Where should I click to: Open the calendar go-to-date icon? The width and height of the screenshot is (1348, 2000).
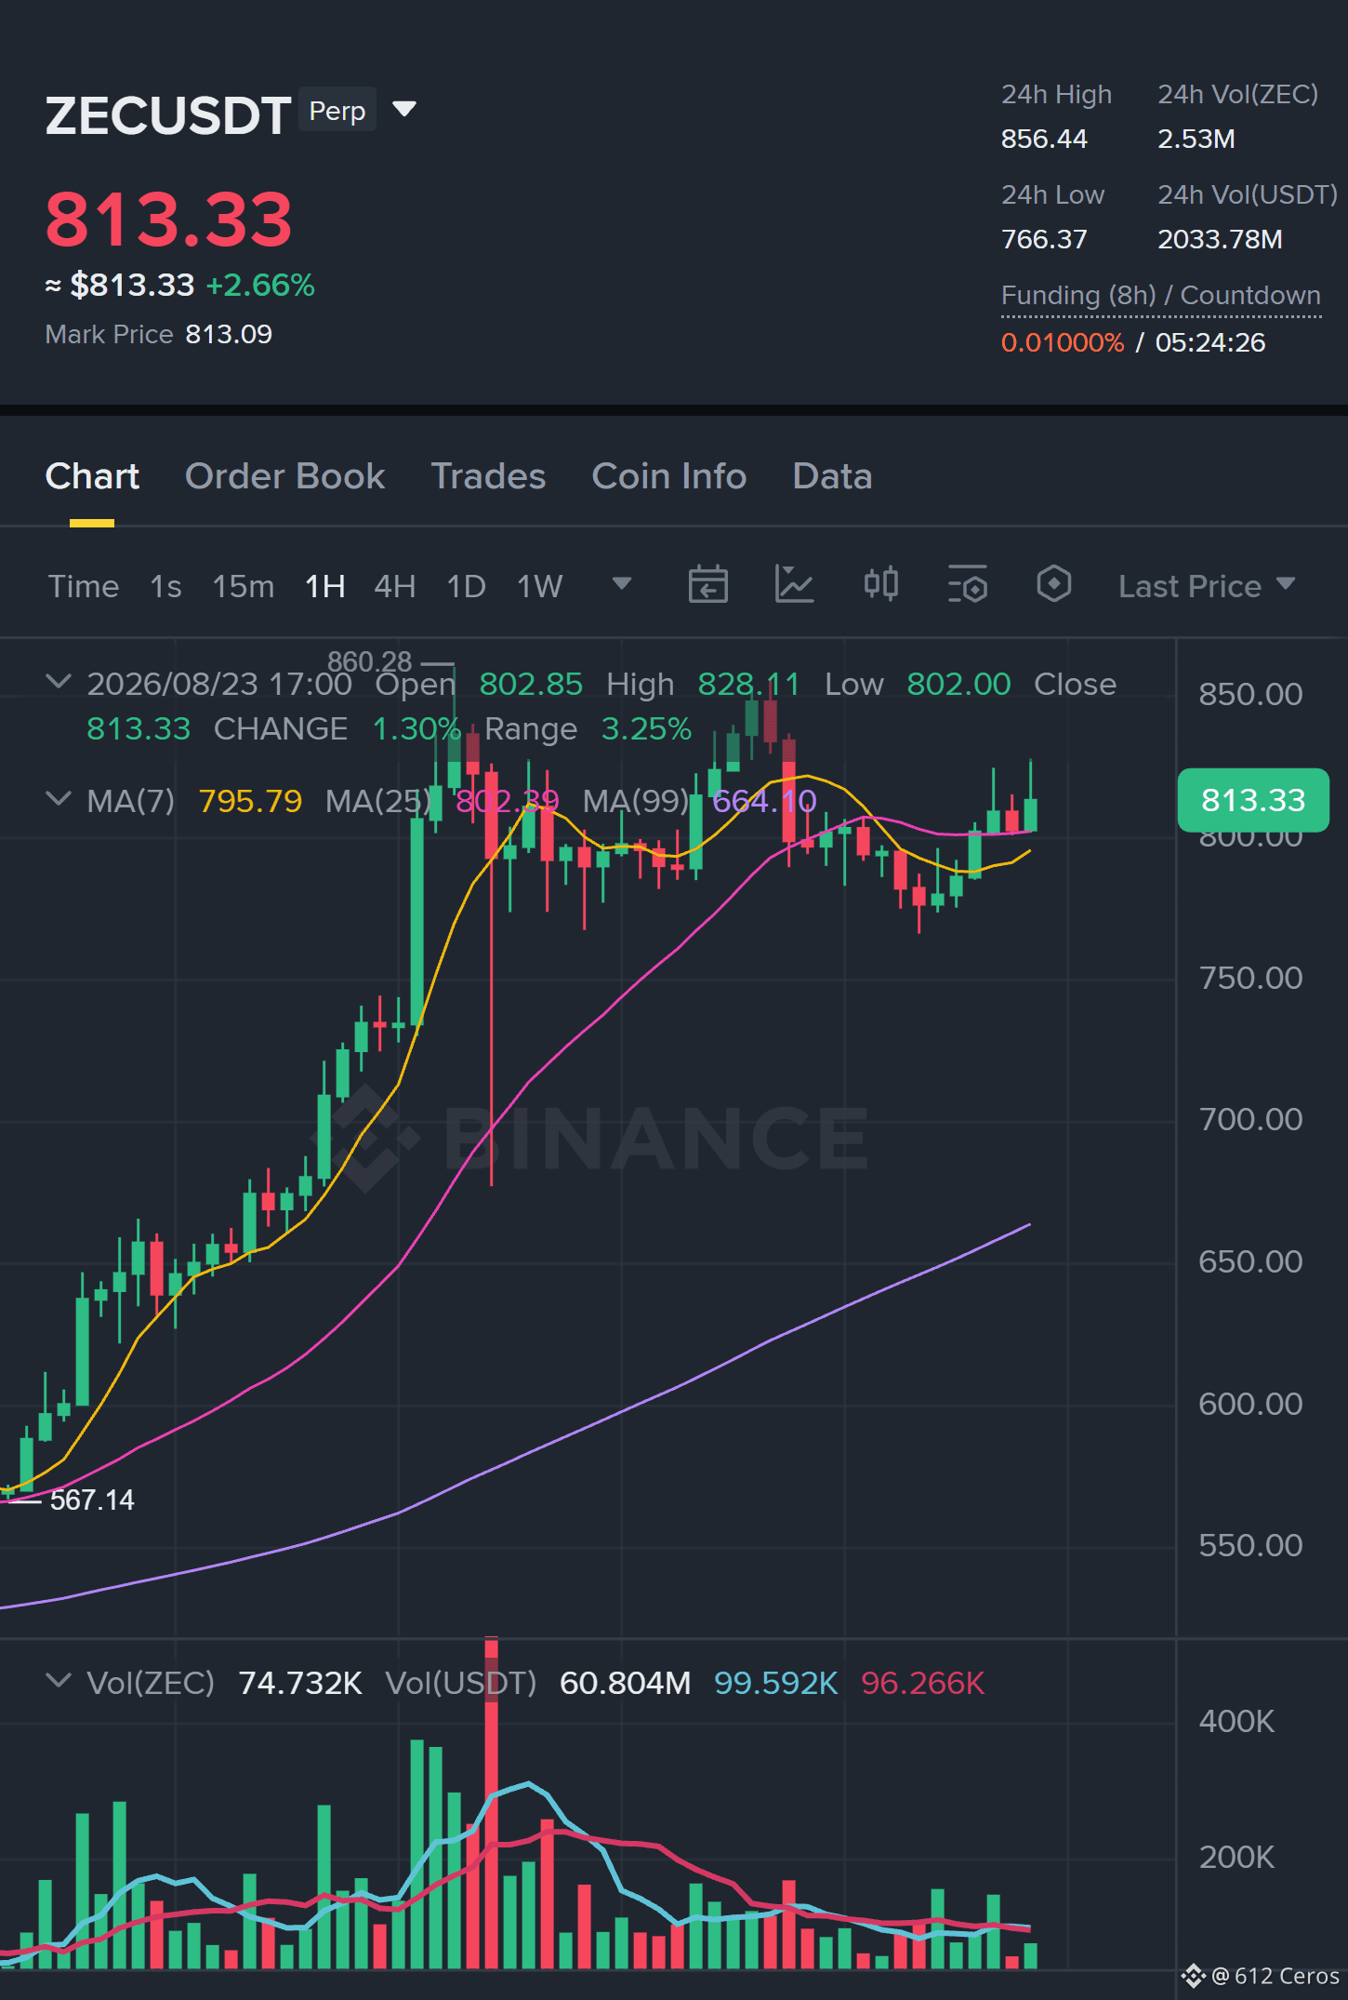tap(707, 585)
